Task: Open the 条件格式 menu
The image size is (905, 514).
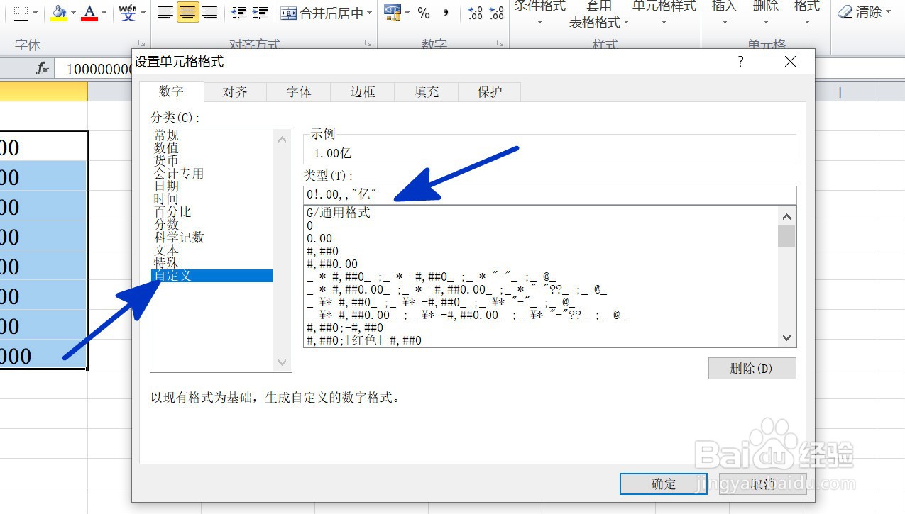Action: click(540, 13)
